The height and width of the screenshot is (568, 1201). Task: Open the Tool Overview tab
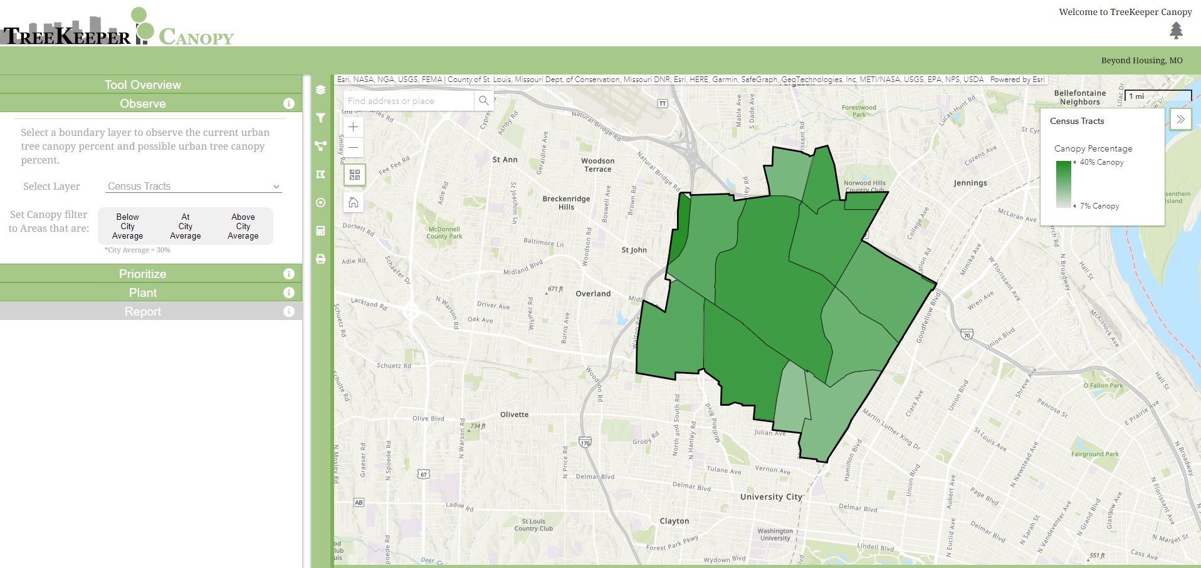143,85
